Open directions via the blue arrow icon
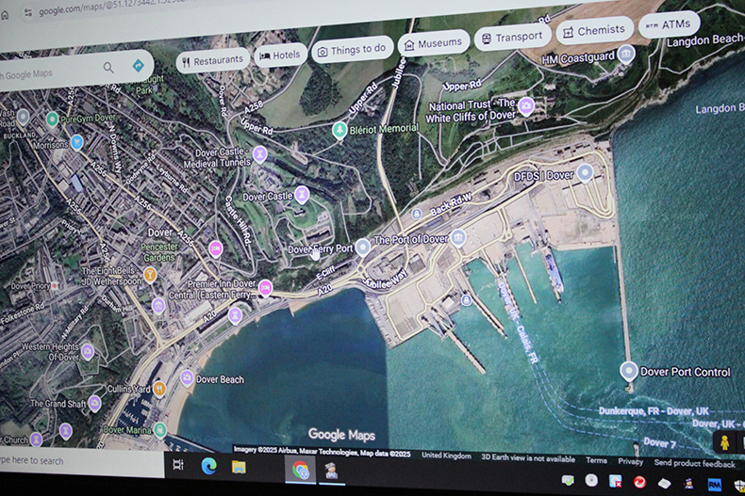745x496 pixels. click(139, 66)
